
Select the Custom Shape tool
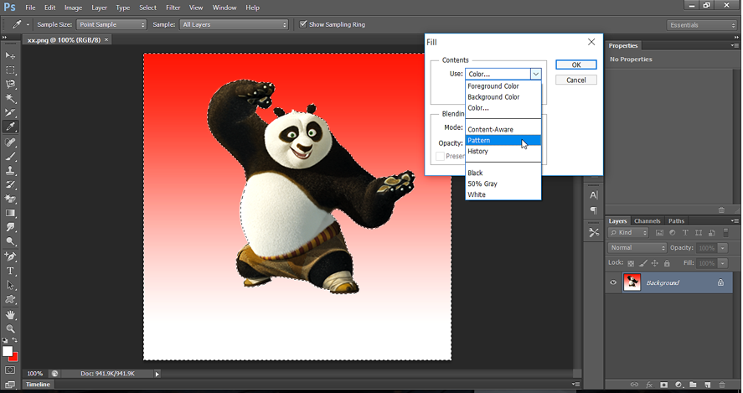[10, 300]
